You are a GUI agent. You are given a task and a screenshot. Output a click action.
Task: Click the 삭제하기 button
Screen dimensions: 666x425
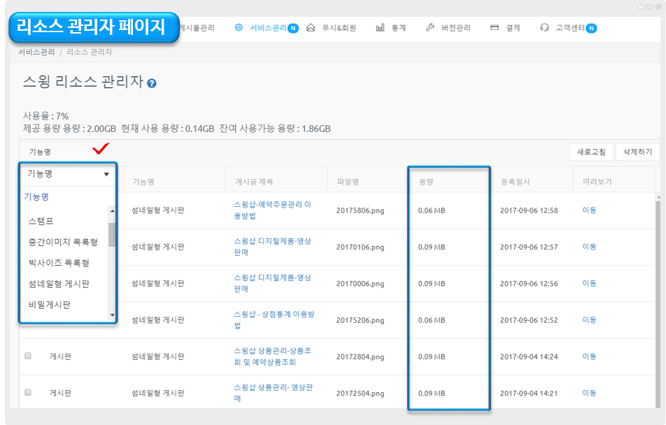637,152
